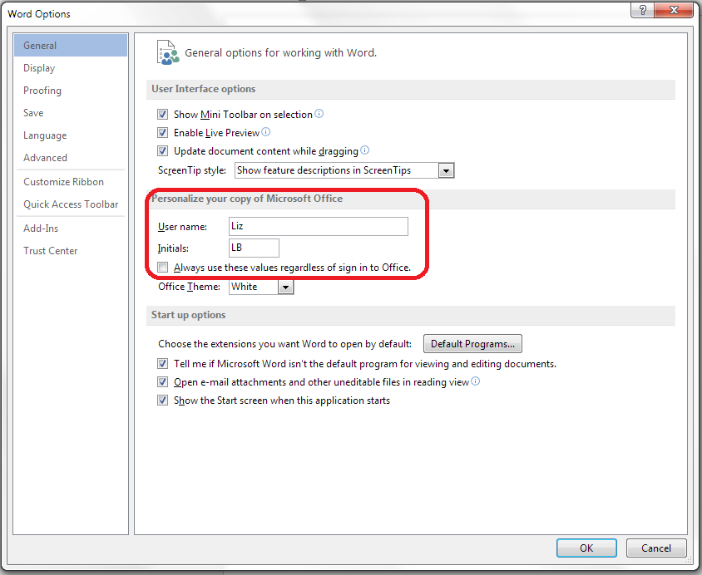
Task: Enable Always use these values checkbox
Action: click(x=163, y=268)
